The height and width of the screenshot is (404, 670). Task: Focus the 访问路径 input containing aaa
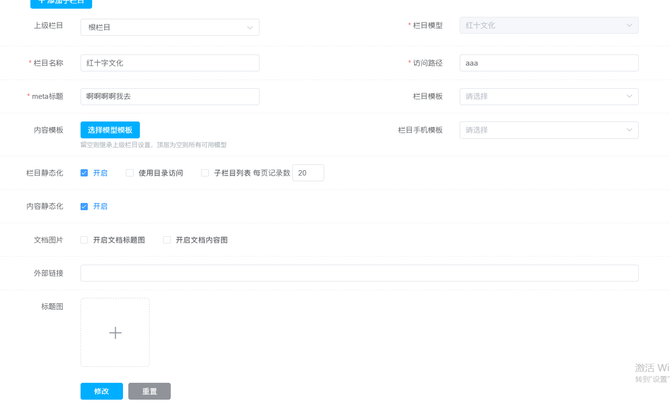(x=549, y=63)
